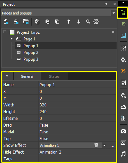The image size is (128, 163).
Task: Expand the Page 1 tree node
Action: (x=11, y=39)
